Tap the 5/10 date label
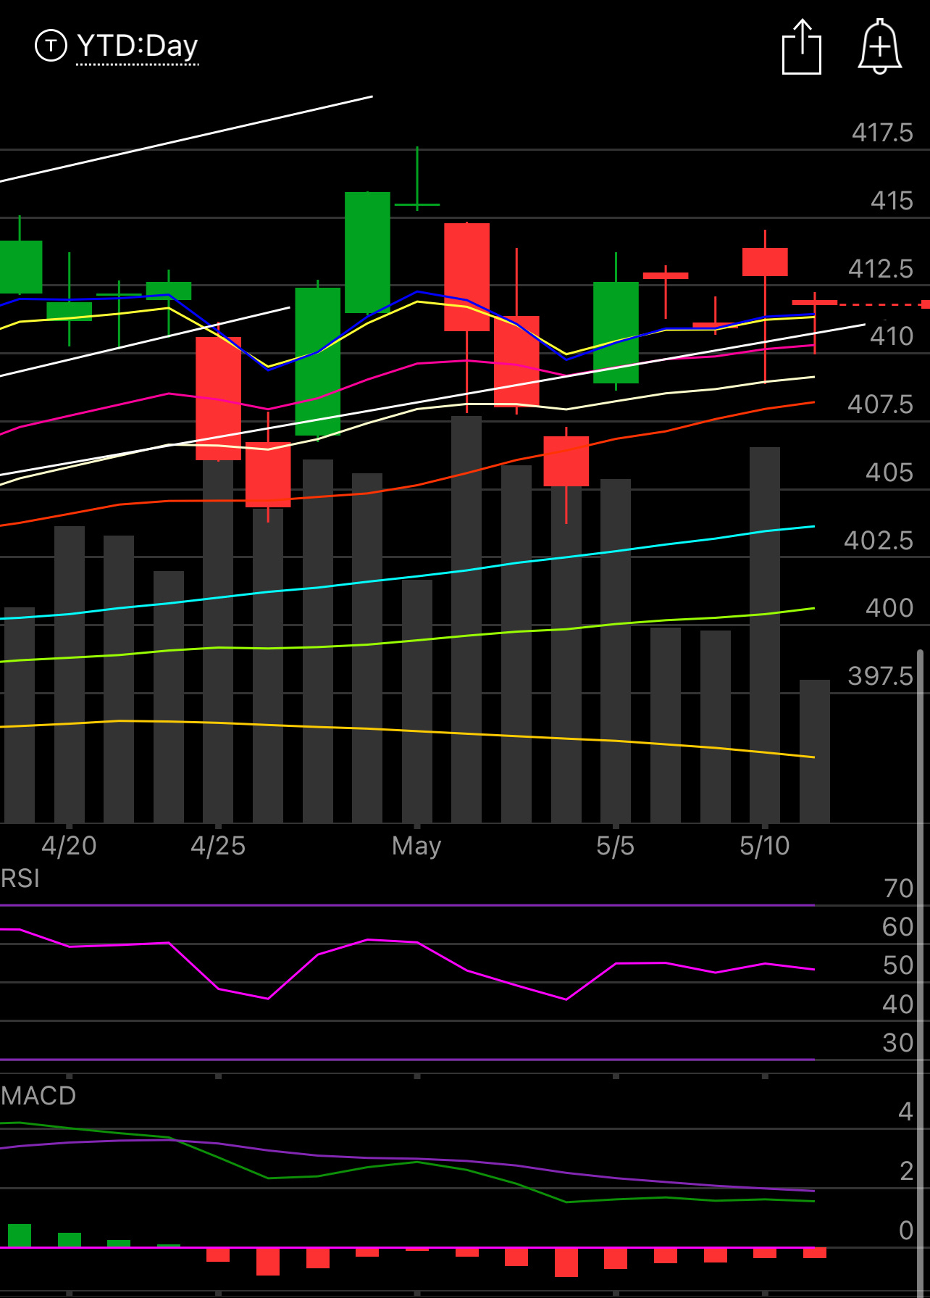The width and height of the screenshot is (930, 1298). [x=764, y=846]
